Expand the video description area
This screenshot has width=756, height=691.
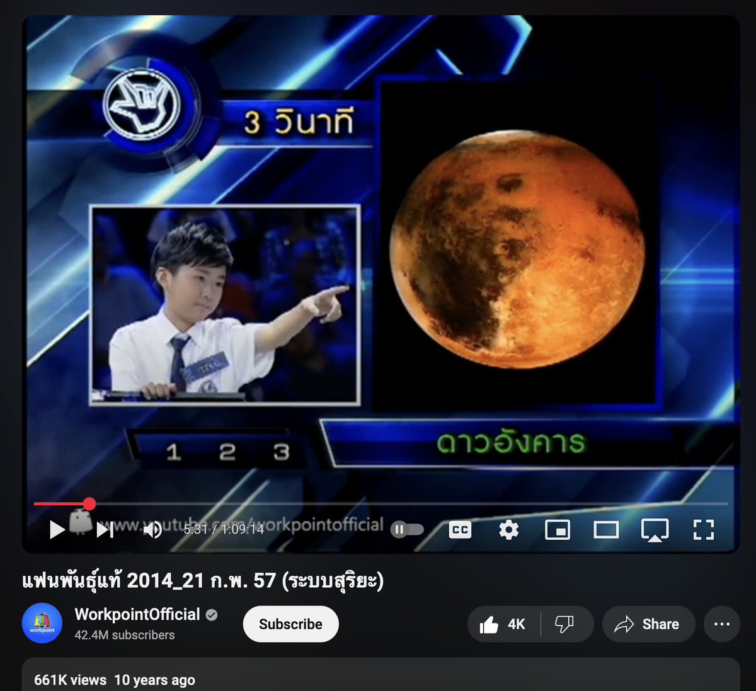click(x=378, y=680)
